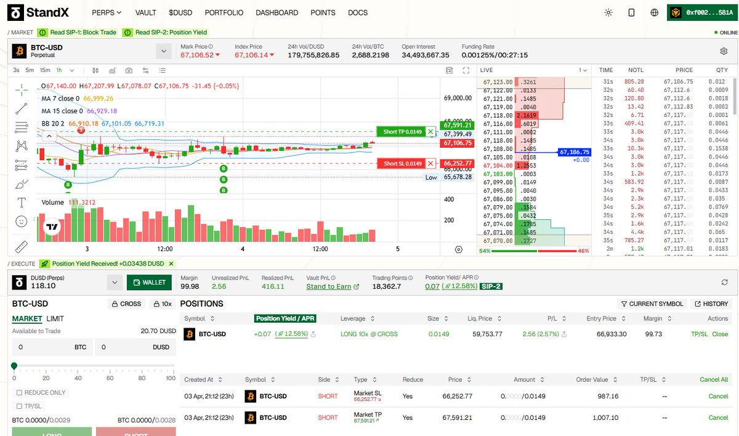Share P/L of 2.56 via share icon
This screenshot has height=436, width=739.
563,334
